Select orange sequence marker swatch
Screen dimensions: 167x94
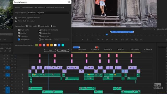(48, 45)
